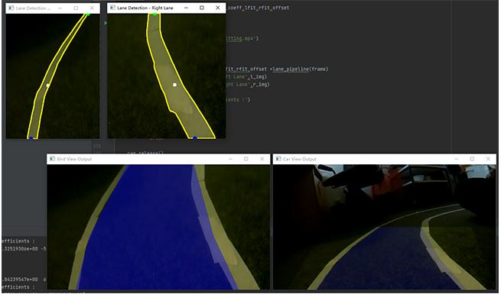
Task: Maximize the Bird View Output window
Action: click(x=246, y=159)
